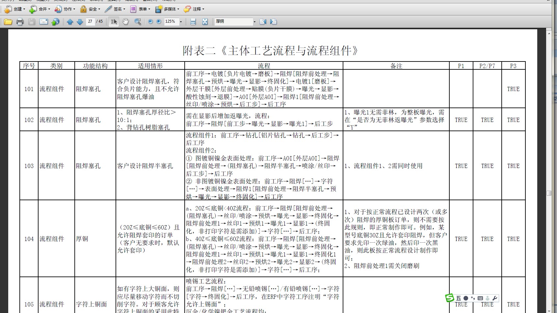
Task: Click the globe upload icon
Action: 56,22
